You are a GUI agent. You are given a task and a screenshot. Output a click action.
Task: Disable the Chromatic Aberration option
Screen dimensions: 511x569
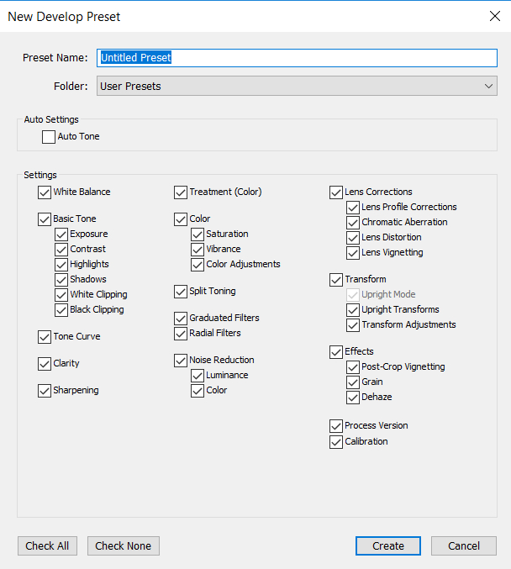353,223
